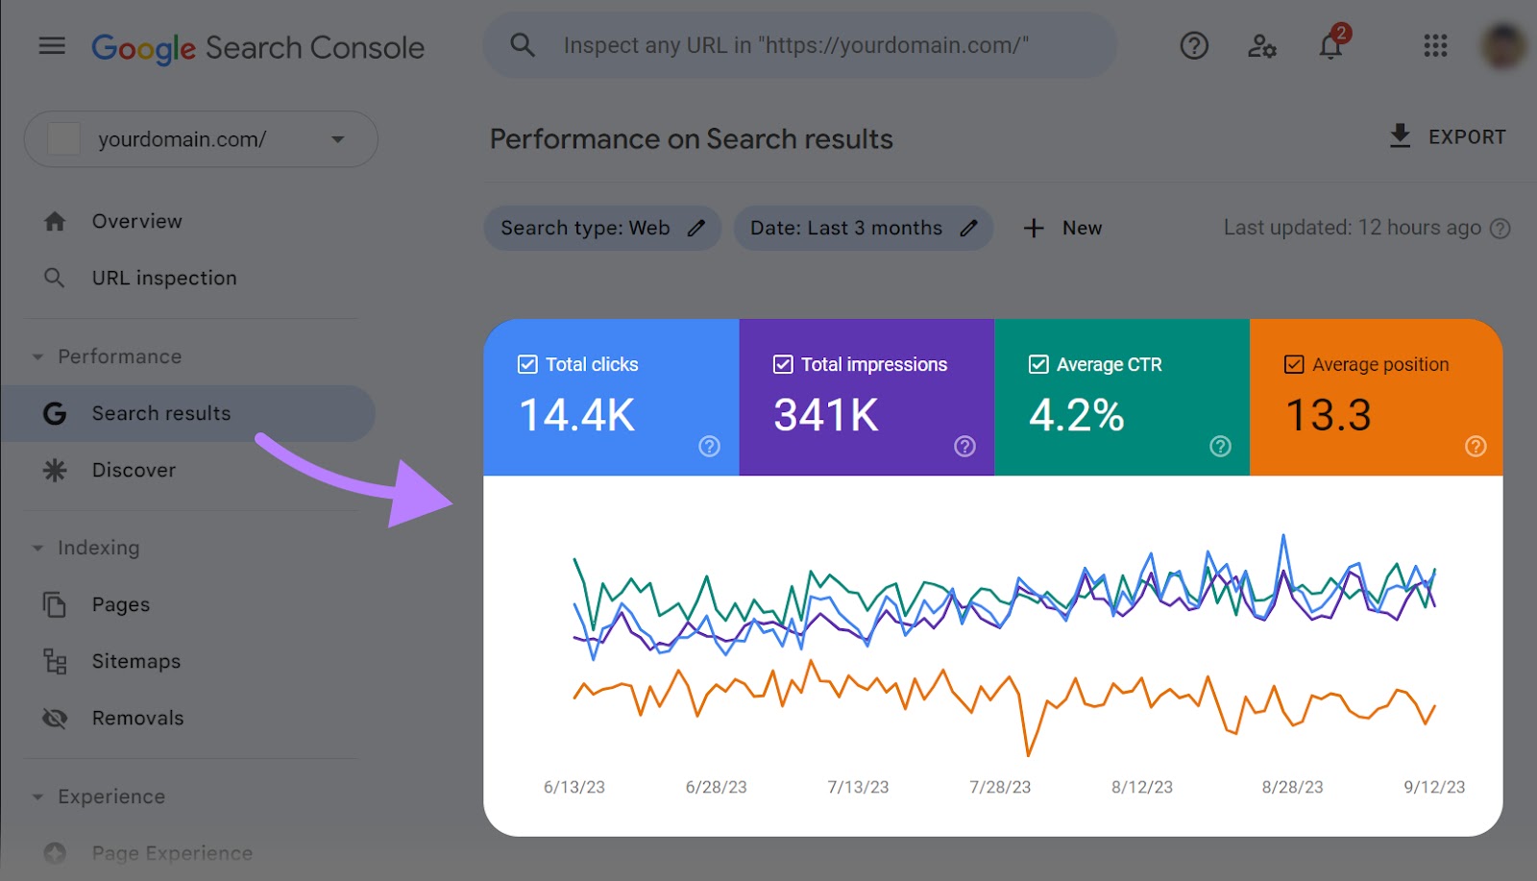Screen dimensions: 1537x881
Task: Open the Google apps grid
Action: tap(1435, 45)
